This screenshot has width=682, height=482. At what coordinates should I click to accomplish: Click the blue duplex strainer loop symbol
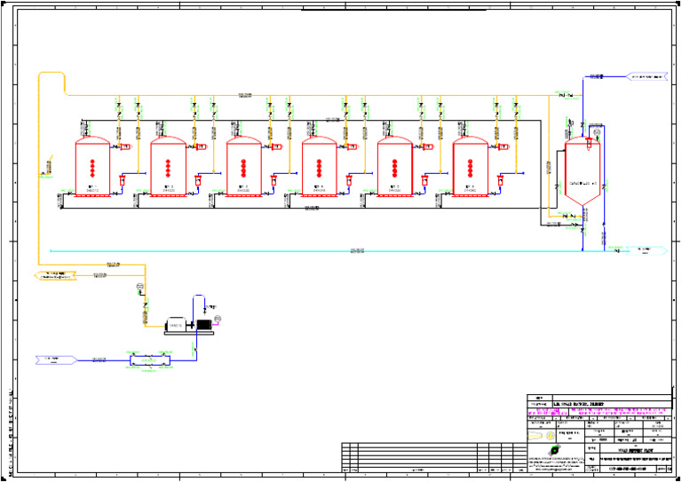click(150, 360)
